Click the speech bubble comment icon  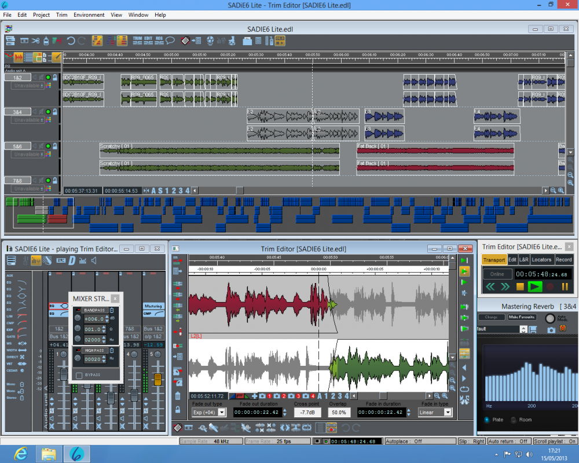point(170,41)
